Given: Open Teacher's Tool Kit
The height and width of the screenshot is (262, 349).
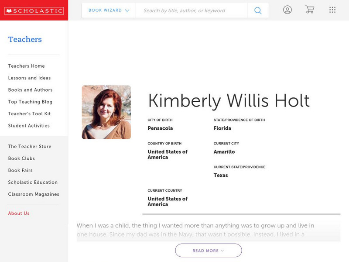Looking at the screenshot, I should click(x=29, y=114).
